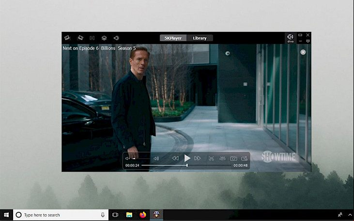Click the microphone icon in search box
Screen dimensions: 354x221
[103, 215]
